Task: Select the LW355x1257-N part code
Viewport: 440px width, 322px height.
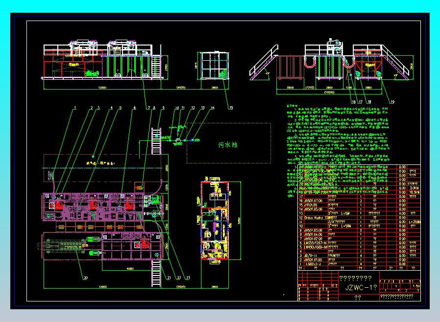Action: coord(316,243)
